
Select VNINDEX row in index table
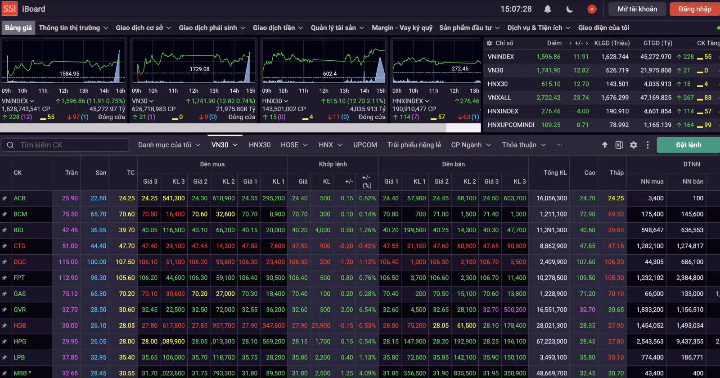(602, 57)
